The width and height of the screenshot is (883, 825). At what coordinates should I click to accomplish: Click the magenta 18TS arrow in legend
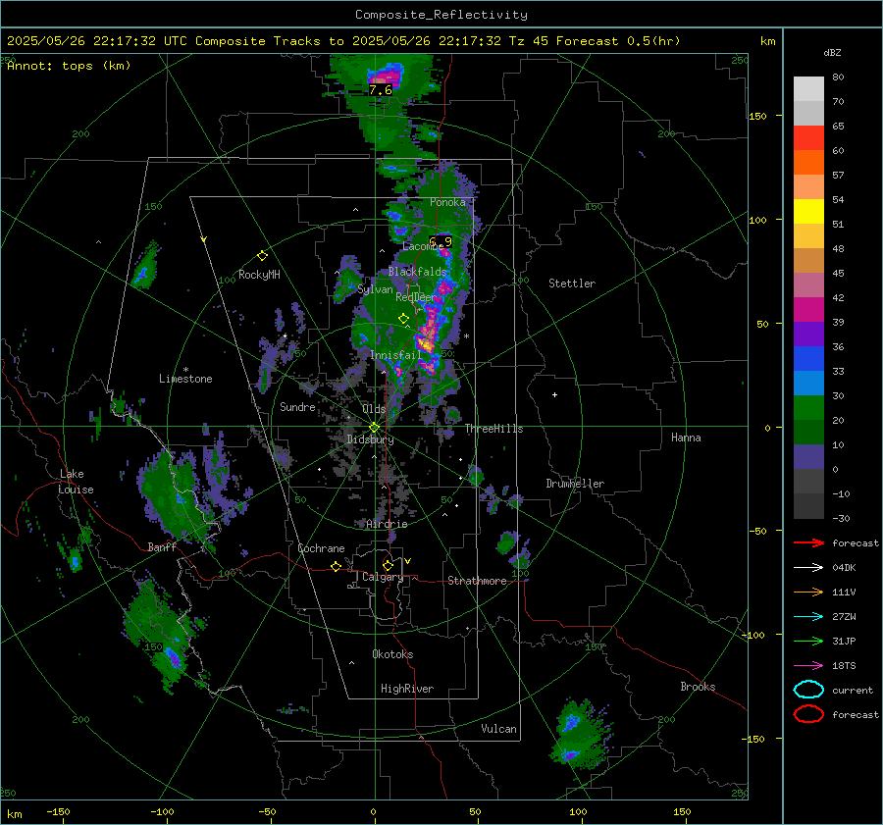click(808, 666)
